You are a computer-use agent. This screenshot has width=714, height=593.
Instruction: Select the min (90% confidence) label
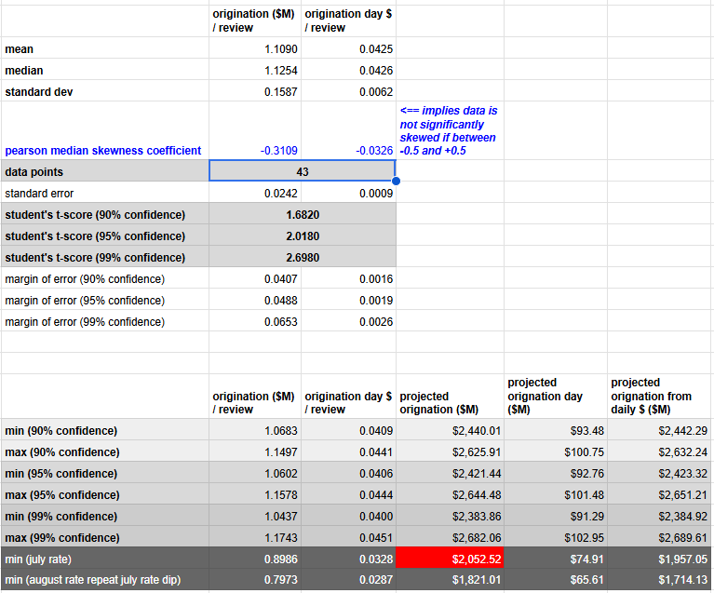point(61,430)
